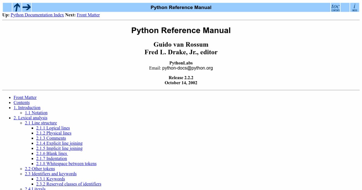
Task: Navigate to 2.1.8 Whitespace between tokens
Action: (x=66, y=164)
